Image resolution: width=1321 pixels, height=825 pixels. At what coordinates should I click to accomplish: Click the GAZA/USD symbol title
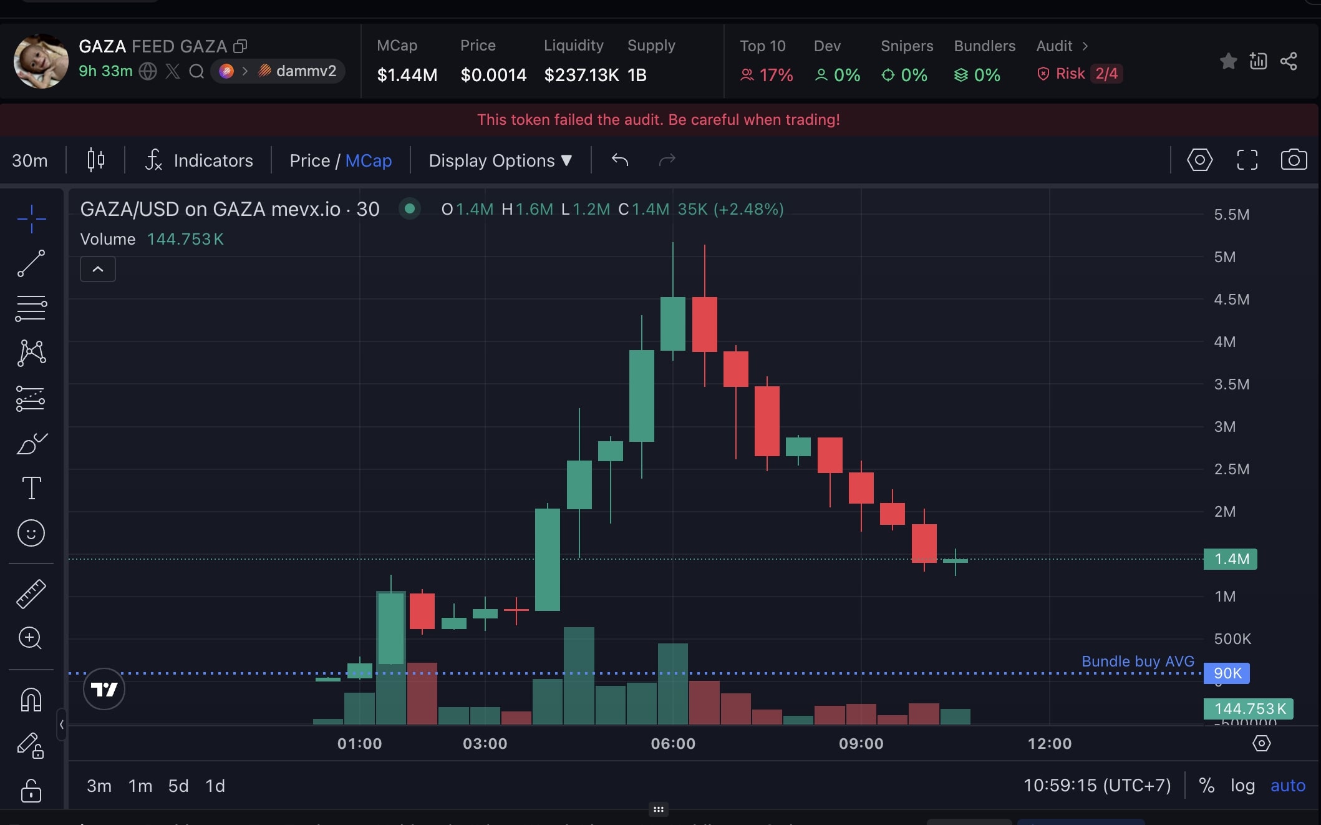click(x=230, y=209)
